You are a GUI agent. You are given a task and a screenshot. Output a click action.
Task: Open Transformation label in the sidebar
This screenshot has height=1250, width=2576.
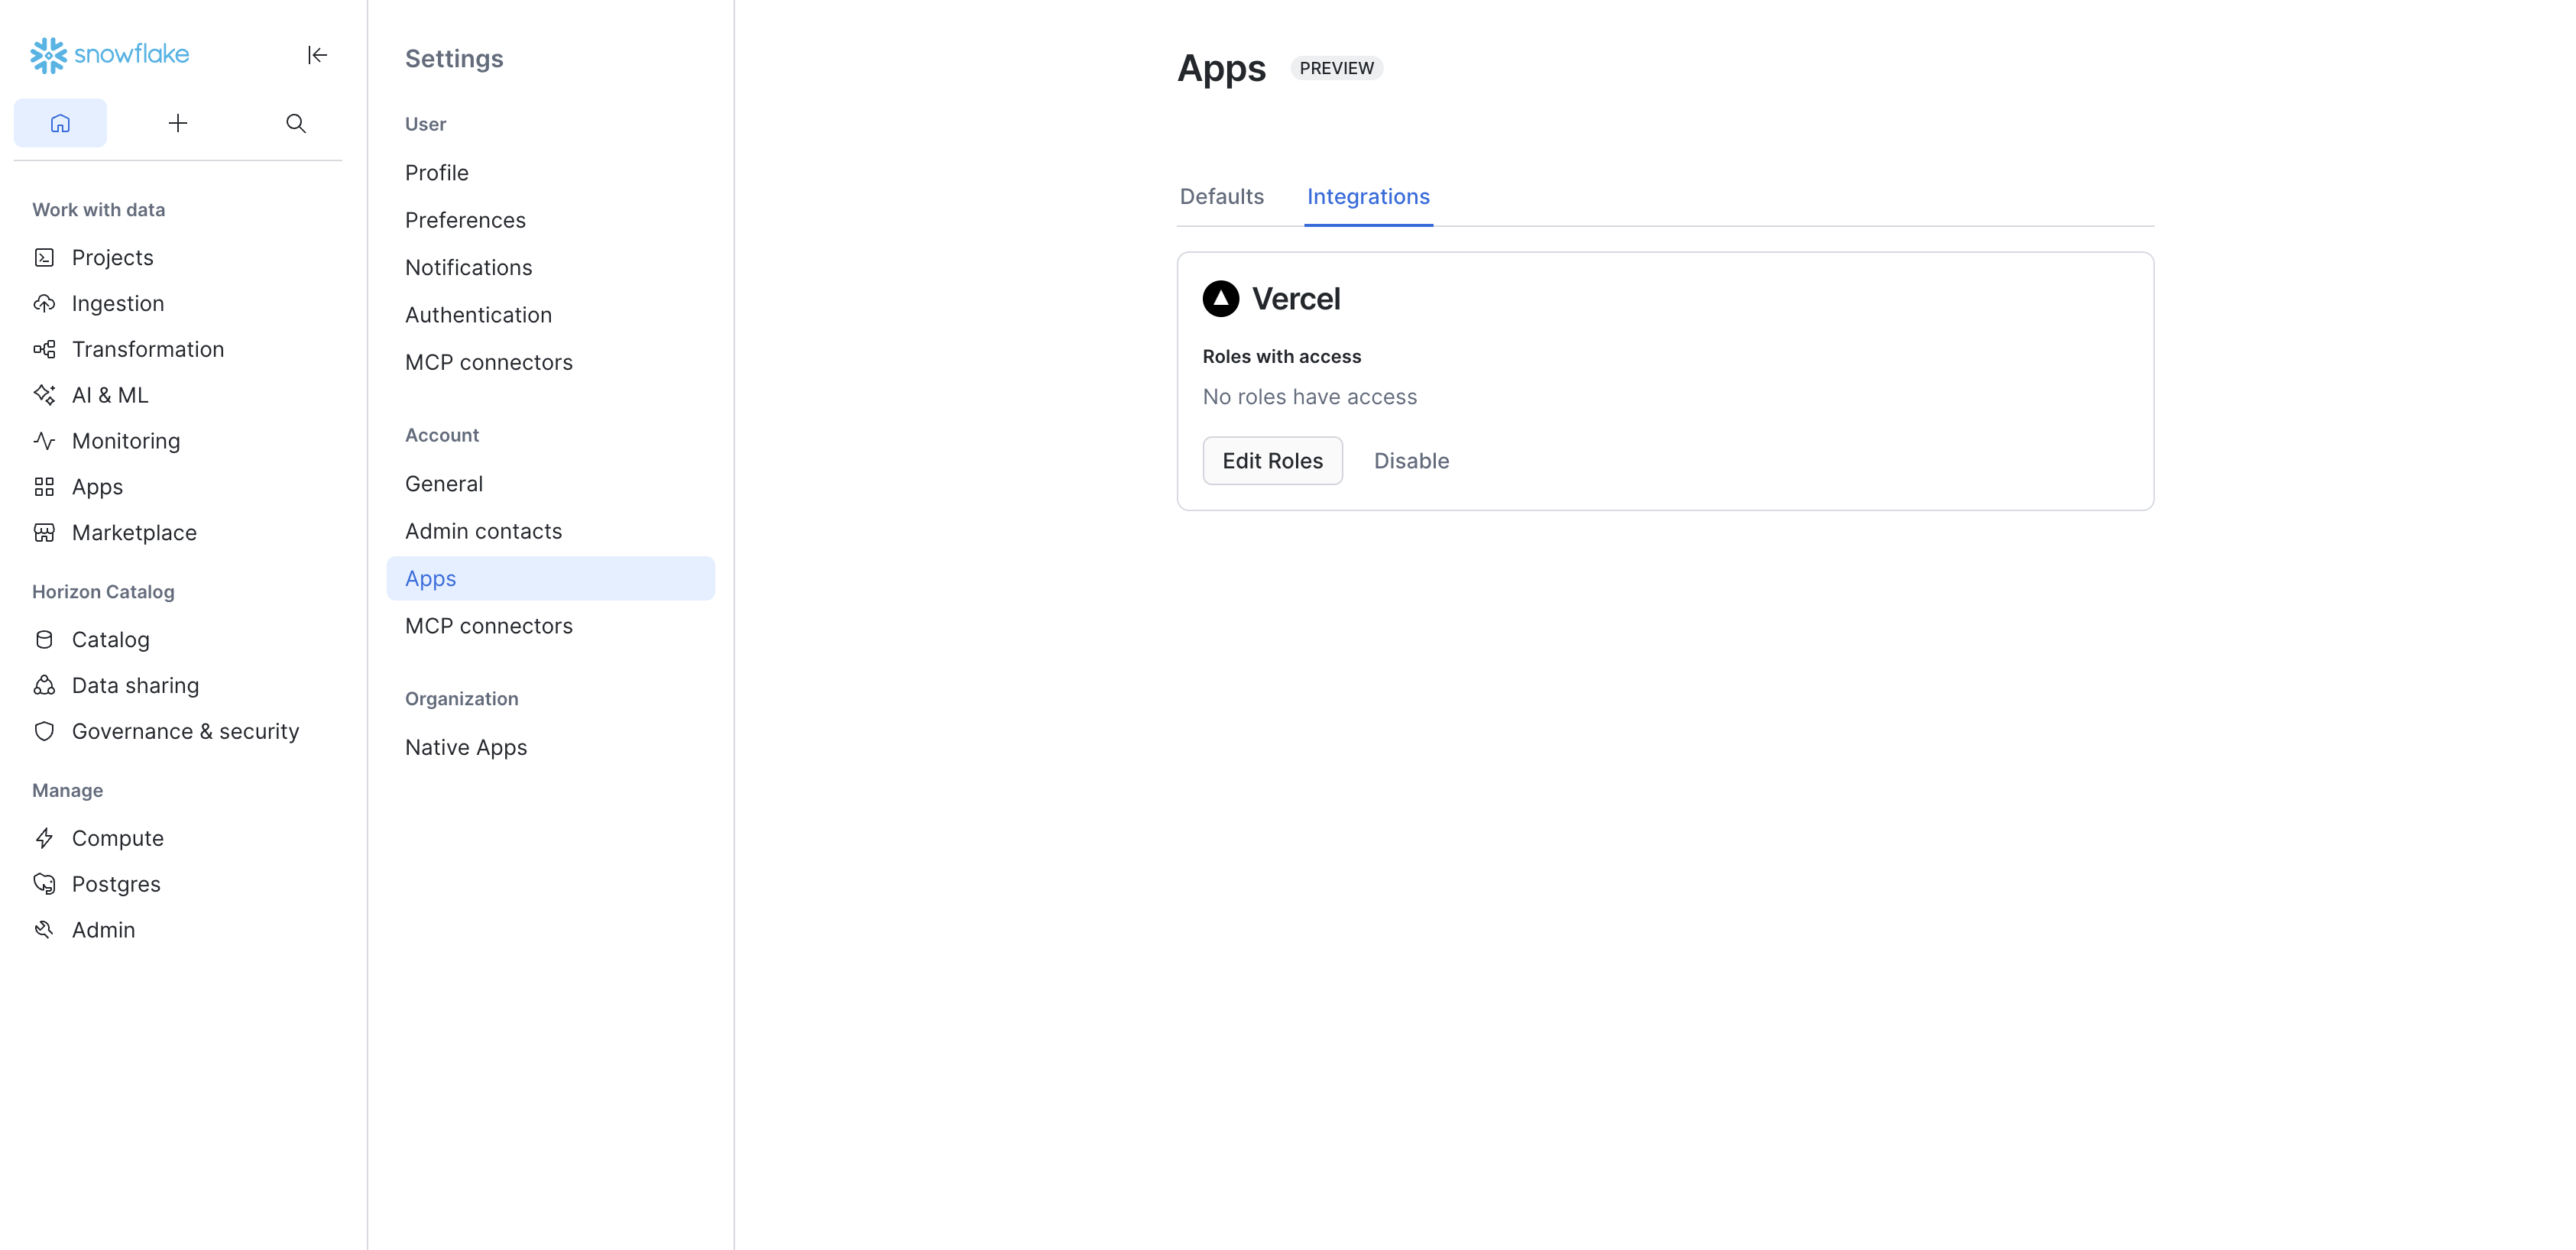(148, 349)
